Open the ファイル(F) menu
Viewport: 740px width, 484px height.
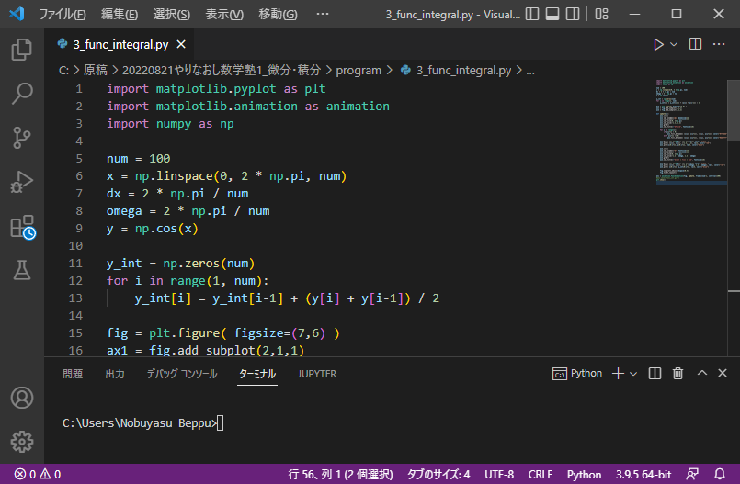[x=62, y=15]
